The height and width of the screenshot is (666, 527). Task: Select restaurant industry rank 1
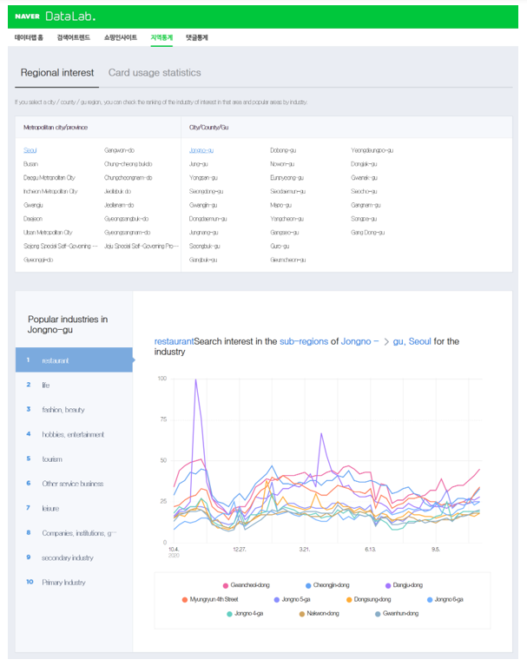tap(74, 360)
